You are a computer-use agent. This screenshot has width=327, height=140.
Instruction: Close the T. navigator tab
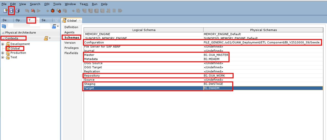tap(37, 20)
